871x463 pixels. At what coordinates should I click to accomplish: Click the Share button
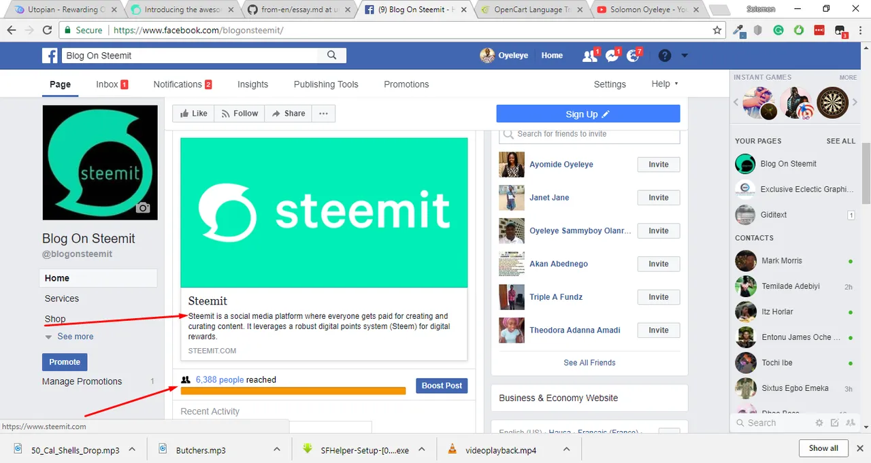pyautogui.click(x=289, y=114)
